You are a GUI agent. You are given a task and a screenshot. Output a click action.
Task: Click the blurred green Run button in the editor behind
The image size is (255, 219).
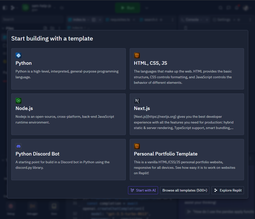[x=128, y=8]
